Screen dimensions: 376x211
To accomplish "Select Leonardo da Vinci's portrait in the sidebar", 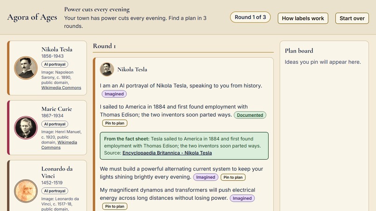I will [x=26, y=191].
